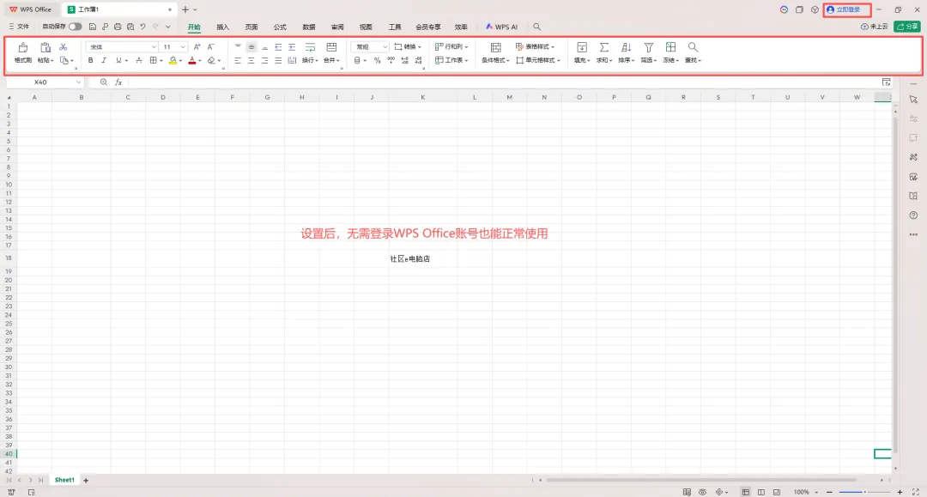
Task: Open the File (文件) menu
Action: 19,27
